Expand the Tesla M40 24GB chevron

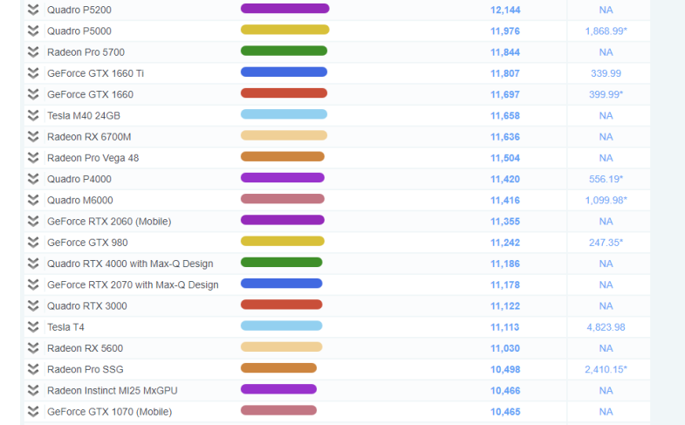point(33,115)
